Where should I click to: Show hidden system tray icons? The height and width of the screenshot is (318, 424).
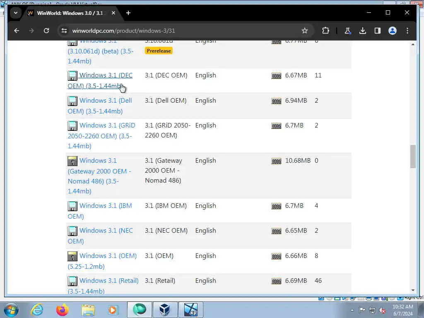tap(352, 310)
